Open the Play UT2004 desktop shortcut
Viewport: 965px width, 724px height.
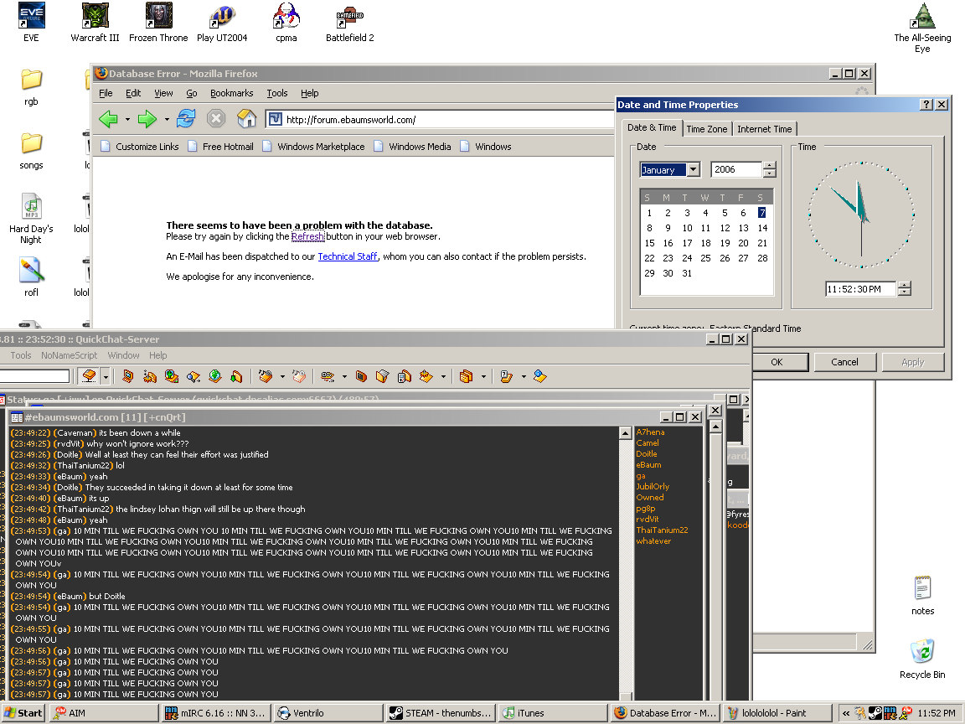(222, 18)
